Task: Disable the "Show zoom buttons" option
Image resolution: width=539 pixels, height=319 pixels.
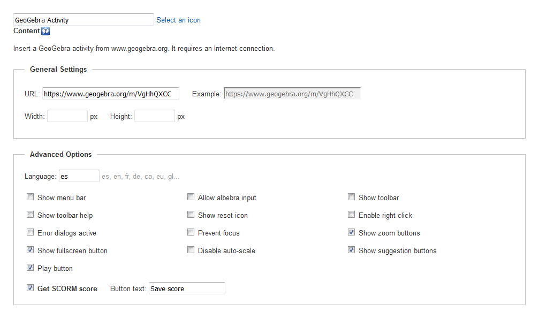Action: coord(351,232)
